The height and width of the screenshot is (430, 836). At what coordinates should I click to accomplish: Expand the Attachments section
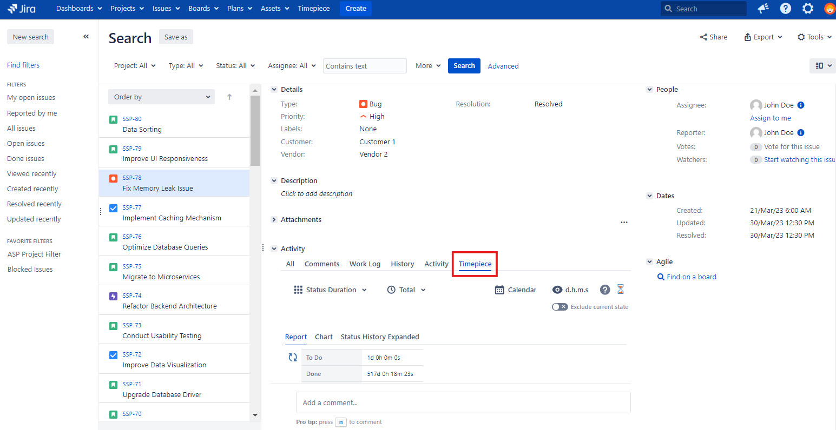pyautogui.click(x=274, y=220)
